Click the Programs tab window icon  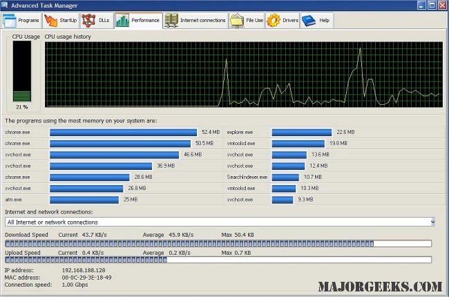(x=10, y=21)
